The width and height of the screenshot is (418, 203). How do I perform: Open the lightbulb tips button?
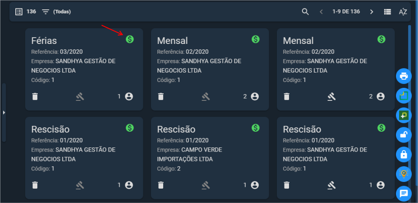pyautogui.click(x=404, y=174)
